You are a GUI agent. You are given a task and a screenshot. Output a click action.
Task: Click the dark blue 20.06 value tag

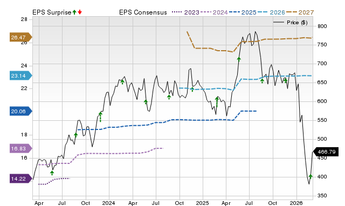(20, 111)
